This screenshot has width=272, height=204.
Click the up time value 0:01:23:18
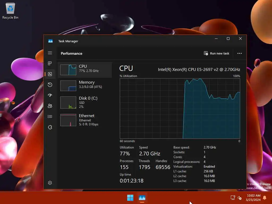click(131, 181)
